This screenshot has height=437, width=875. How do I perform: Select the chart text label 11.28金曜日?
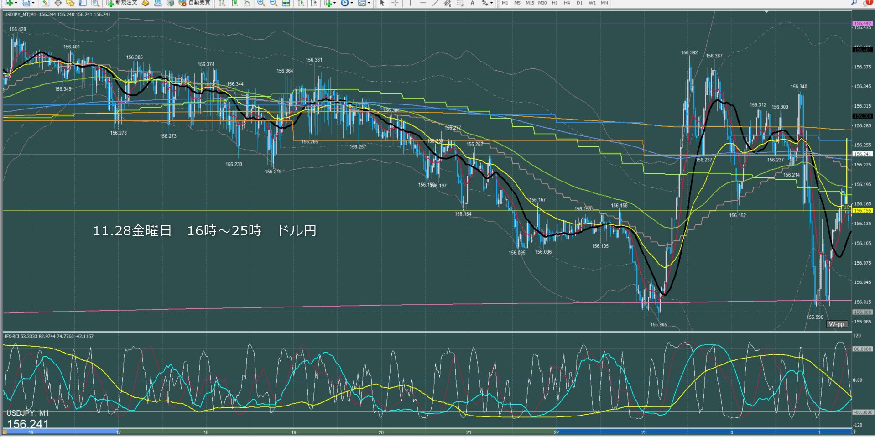pos(132,231)
